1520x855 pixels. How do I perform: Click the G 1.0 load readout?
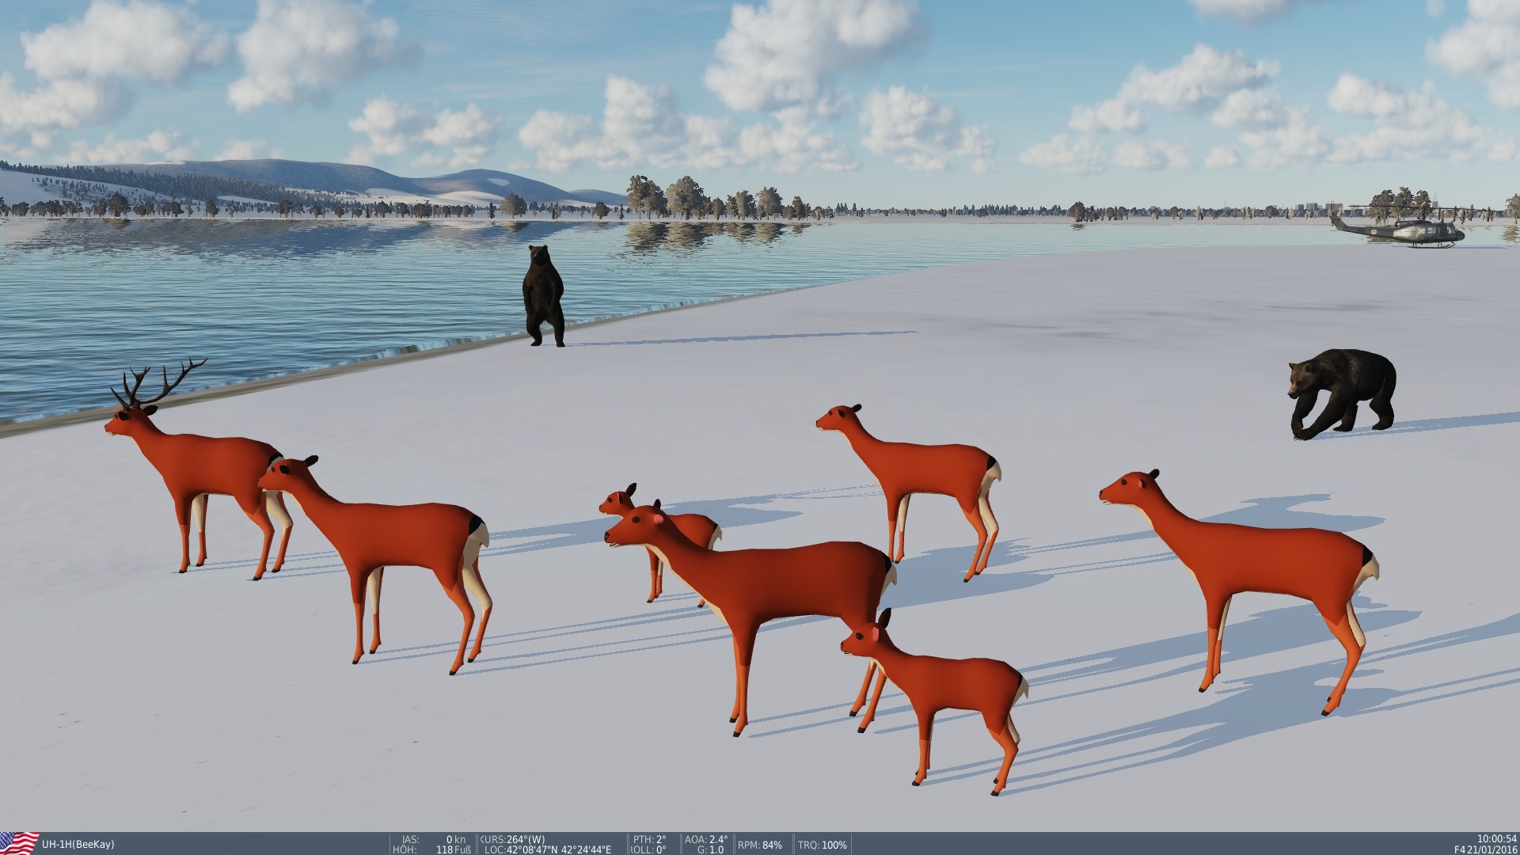click(710, 849)
